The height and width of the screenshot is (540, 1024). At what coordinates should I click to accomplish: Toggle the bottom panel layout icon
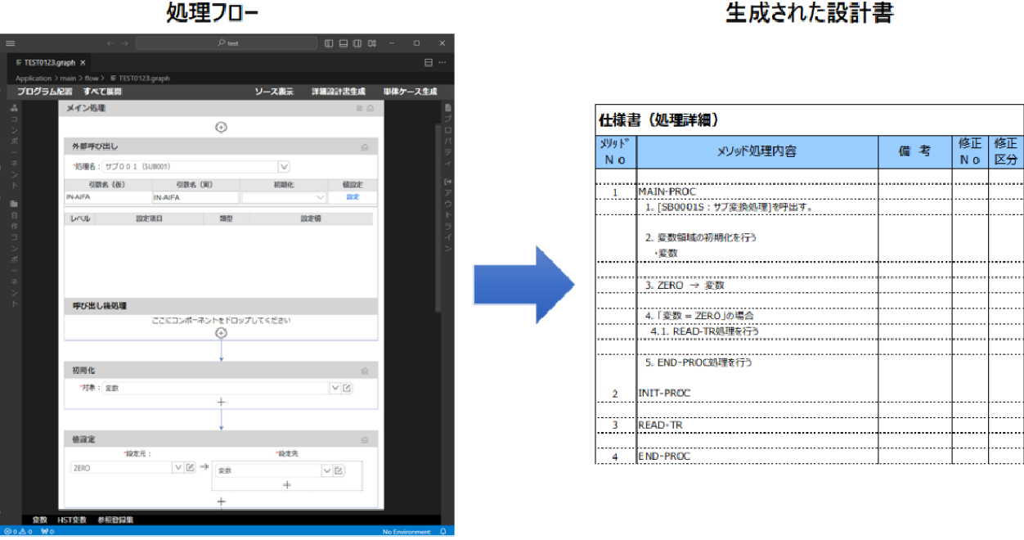(x=344, y=43)
